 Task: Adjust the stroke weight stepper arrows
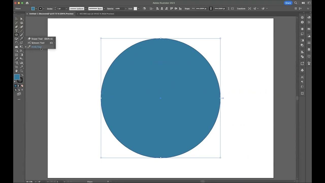(x=55, y=9)
